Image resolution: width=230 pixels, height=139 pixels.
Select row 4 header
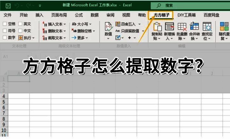4,96
